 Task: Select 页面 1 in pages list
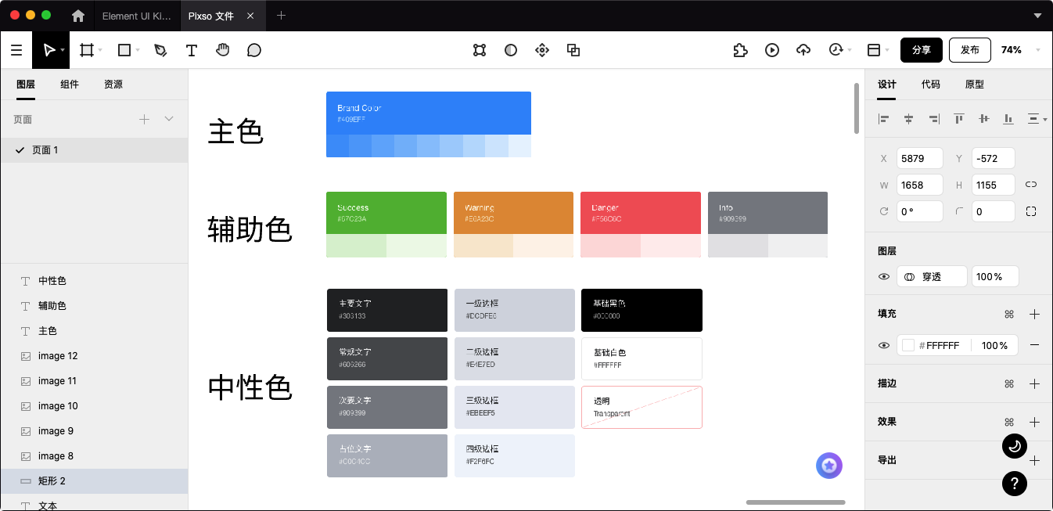coord(94,150)
